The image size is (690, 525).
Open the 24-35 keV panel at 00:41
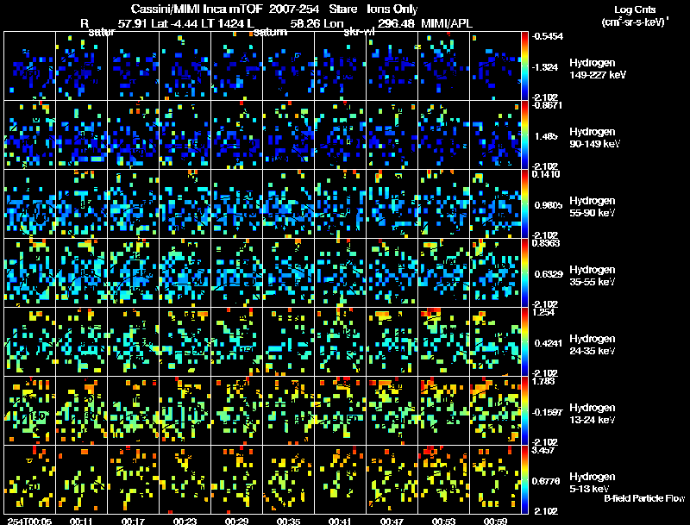click(340, 342)
